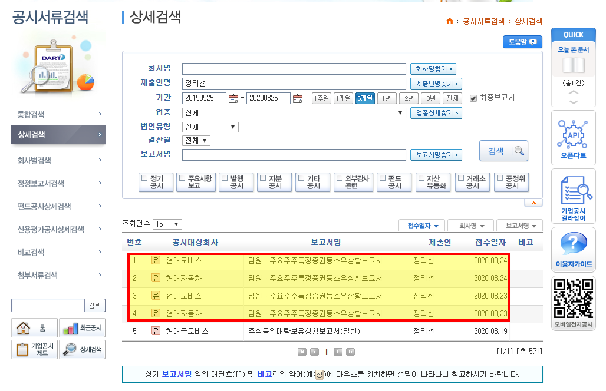606x391 pixels.
Task: Open the 업종 dropdown
Action: (x=294, y=113)
